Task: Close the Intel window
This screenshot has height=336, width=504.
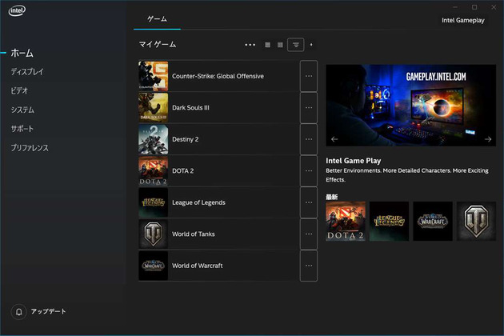Action: [494, 7]
